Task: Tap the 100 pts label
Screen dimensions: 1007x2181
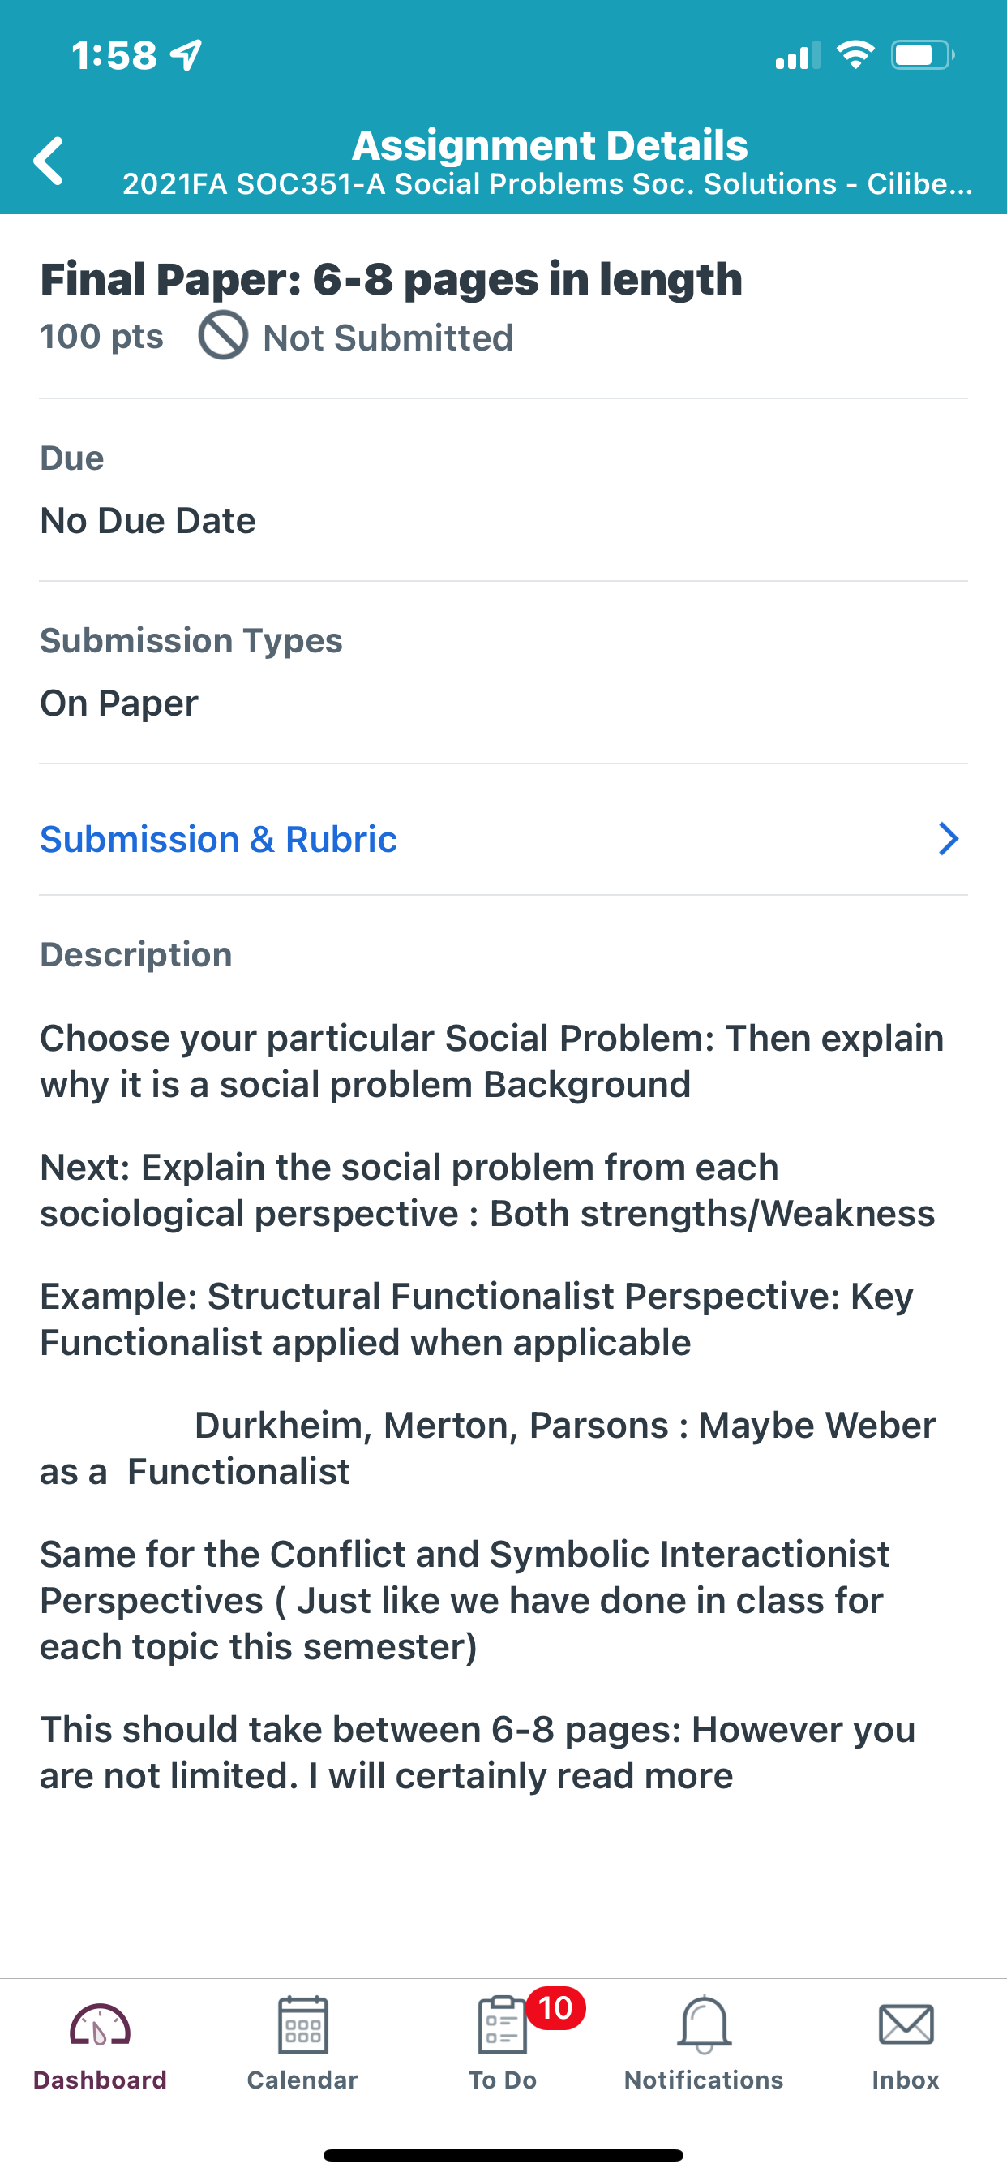Action: tap(101, 336)
